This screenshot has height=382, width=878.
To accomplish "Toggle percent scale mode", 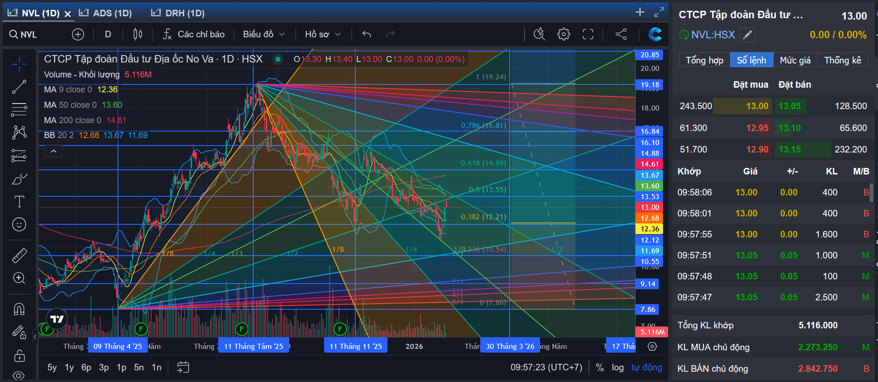I will pyautogui.click(x=600, y=368).
